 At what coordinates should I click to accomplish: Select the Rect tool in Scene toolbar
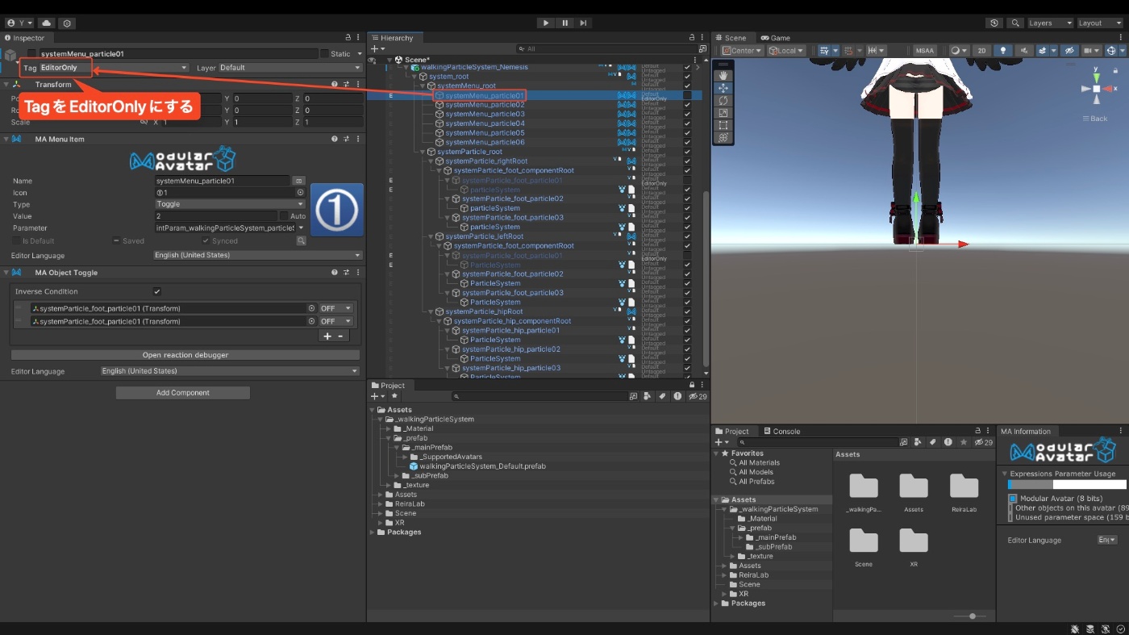723,126
